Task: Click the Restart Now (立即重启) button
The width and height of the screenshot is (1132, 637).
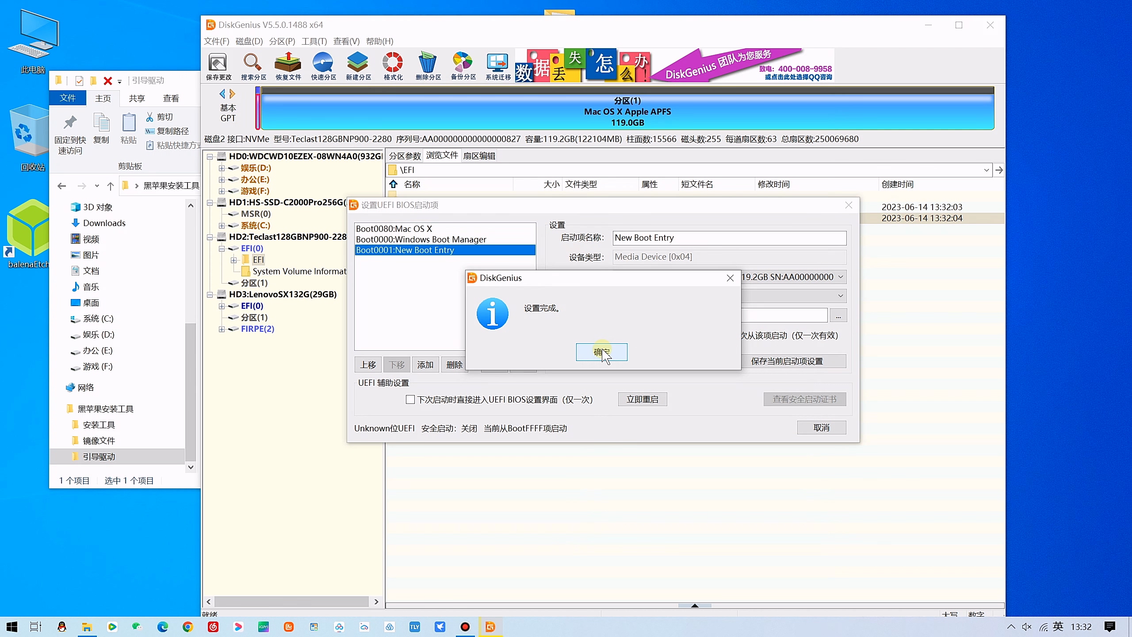Action: pyautogui.click(x=642, y=399)
